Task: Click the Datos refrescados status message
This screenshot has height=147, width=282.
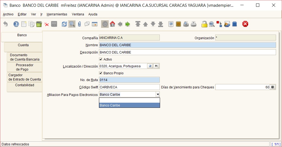Action: point(15,144)
